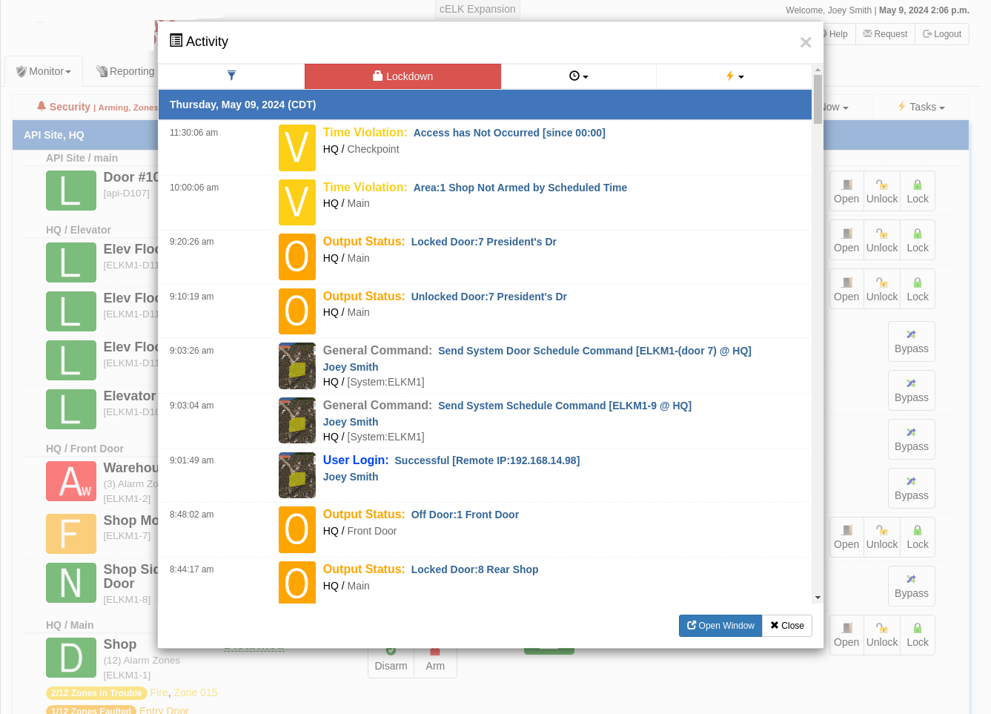
Task: Click the topmost Lock padlock button
Action: tap(917, 191)
